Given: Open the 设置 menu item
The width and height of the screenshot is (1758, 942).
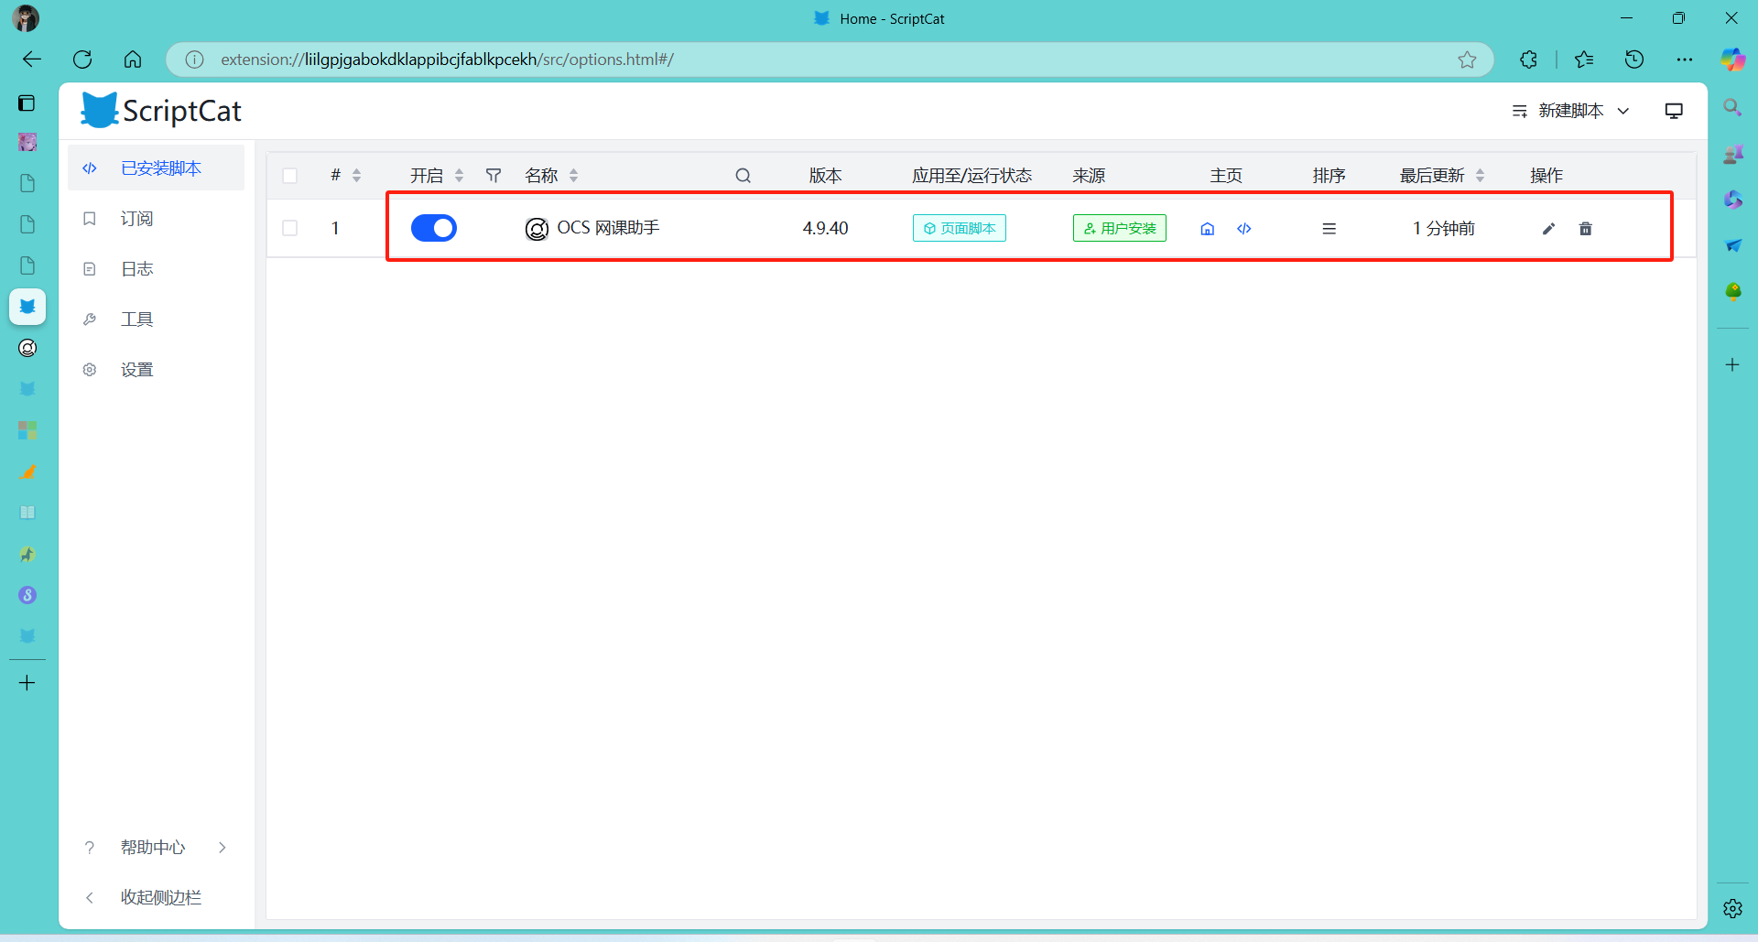Looking at the screenshot, I should click(156, 370).
